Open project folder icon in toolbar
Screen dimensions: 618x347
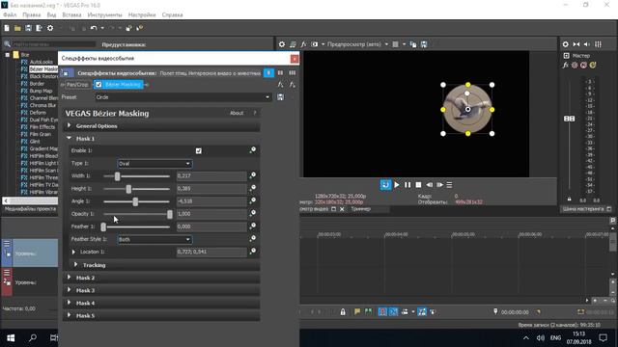(17, 28)
